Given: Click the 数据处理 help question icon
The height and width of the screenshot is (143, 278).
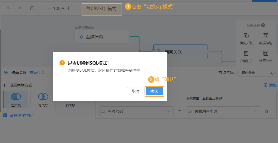Looking at the screenshot, I should (263, 26).
